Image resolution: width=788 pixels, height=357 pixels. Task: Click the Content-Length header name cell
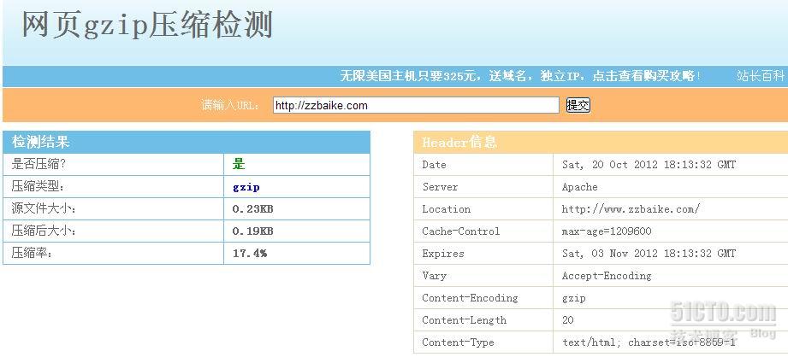483,320
